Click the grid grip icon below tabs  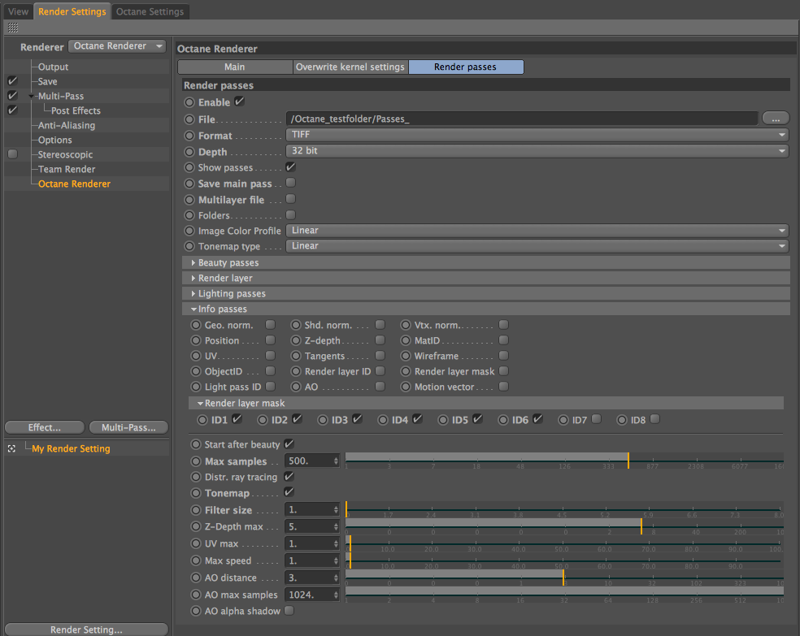point(13,28)
